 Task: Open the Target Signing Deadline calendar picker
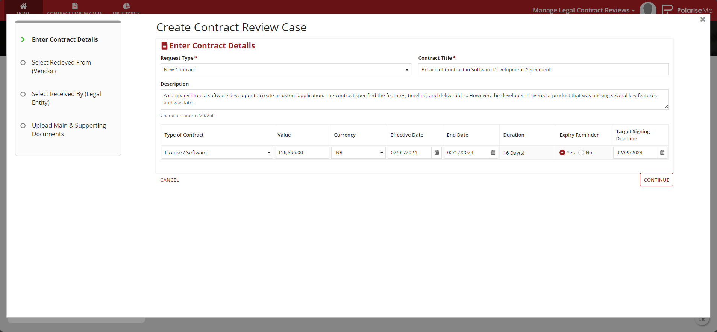(662, 153)
